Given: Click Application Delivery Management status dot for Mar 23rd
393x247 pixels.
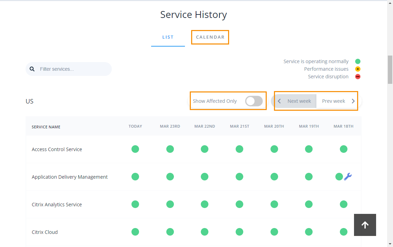Looking at the screenshot, I should 170,177.
